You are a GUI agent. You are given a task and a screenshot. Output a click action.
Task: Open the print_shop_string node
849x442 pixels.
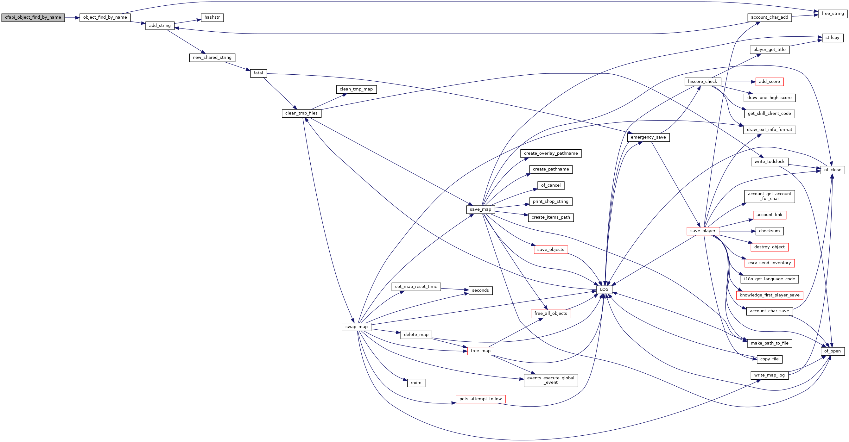(x=551, y=202)
